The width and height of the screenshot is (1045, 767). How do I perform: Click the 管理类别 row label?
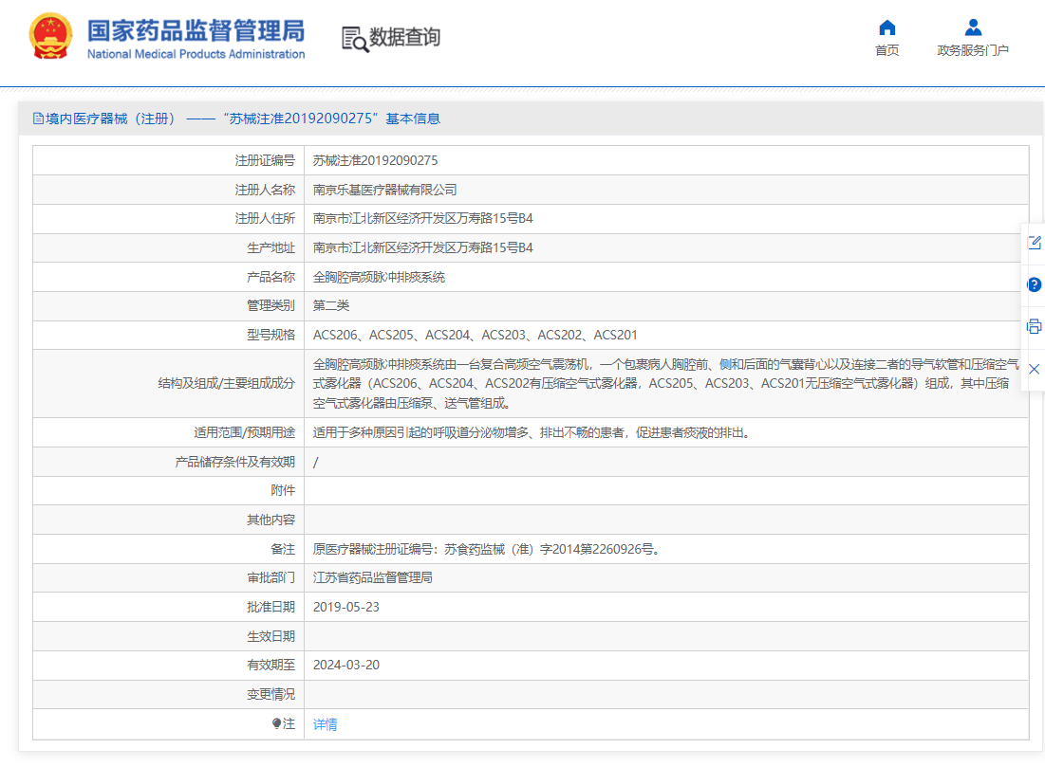pos(271,305)
